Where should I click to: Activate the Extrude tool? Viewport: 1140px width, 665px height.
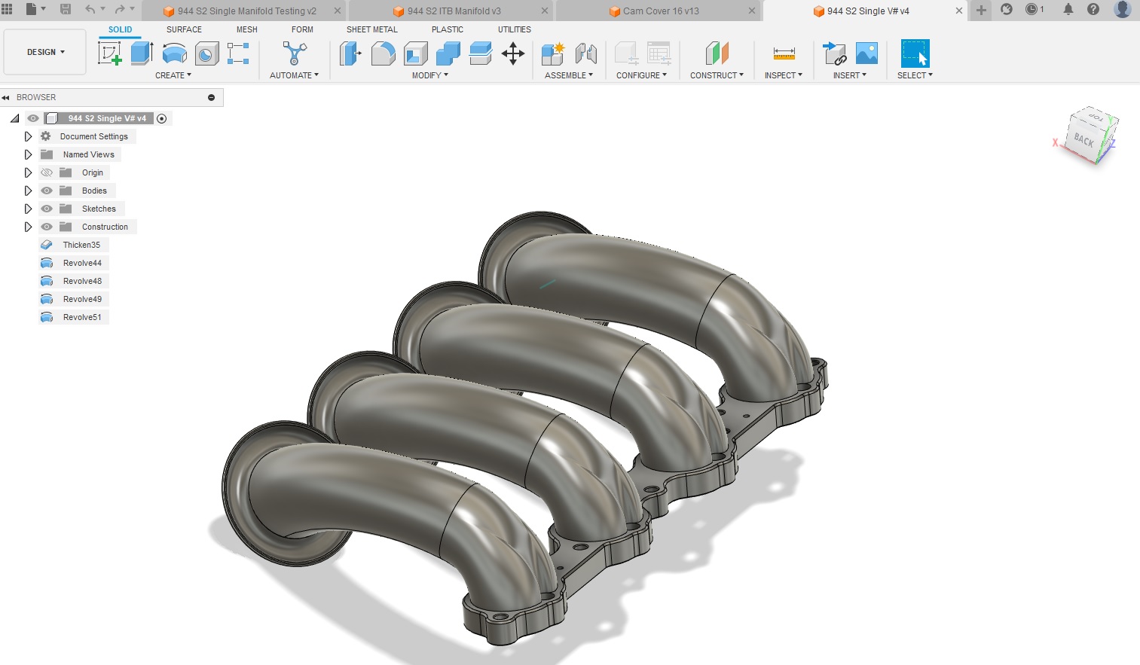[x=142, y=53]
